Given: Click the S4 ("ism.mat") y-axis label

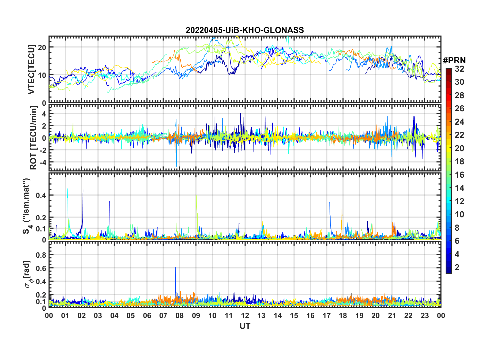Looking at the screenshot, I should tap(27, 206).
